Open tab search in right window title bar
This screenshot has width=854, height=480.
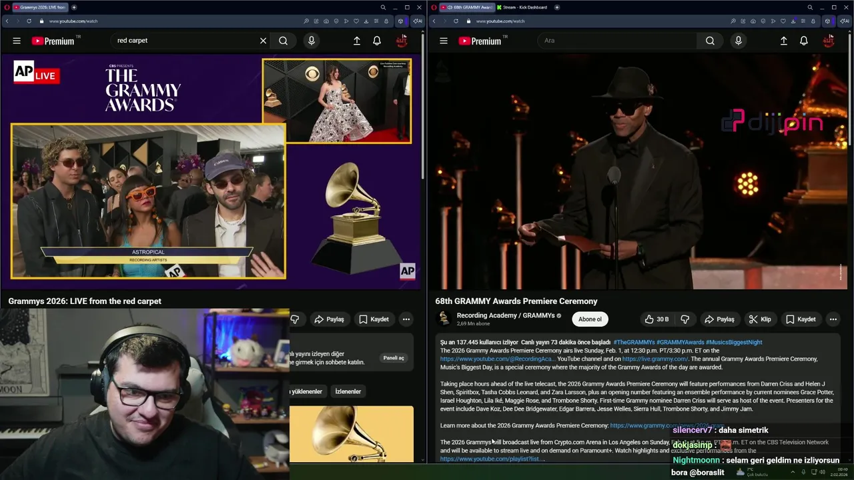pos(810,7)
